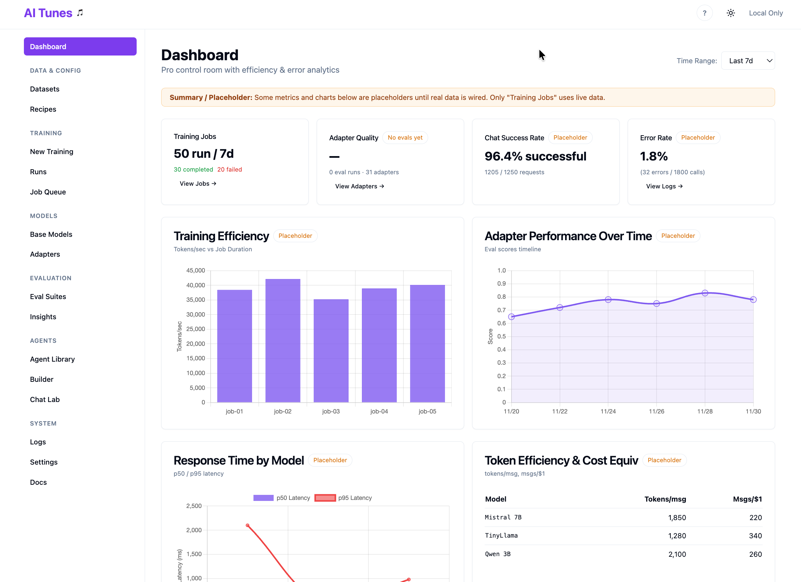Click the Placeholder badge beside Adapter Performance Over Time
Screen dimensions: 801x582
tap(678, 236)
